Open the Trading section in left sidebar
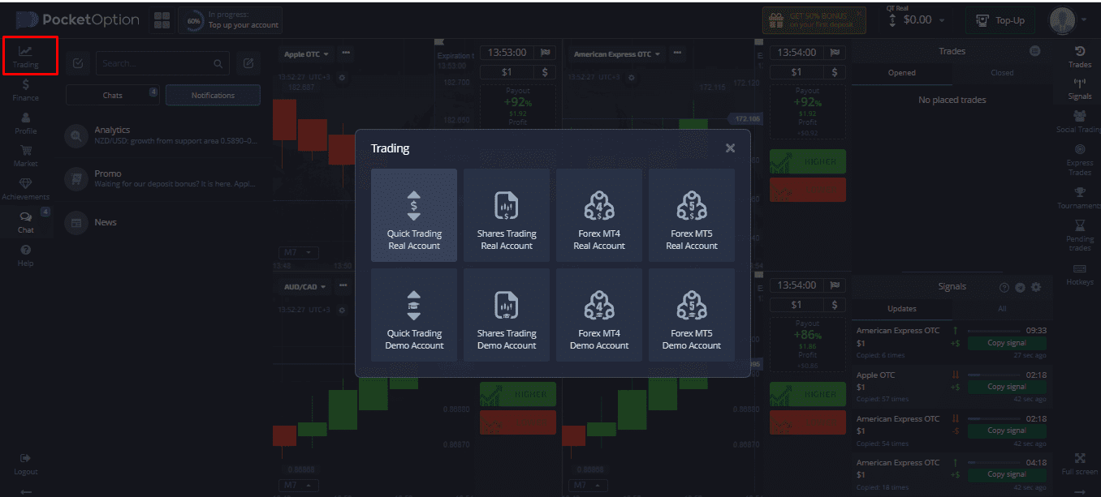 pyautogui.click(x=26, y=56)
